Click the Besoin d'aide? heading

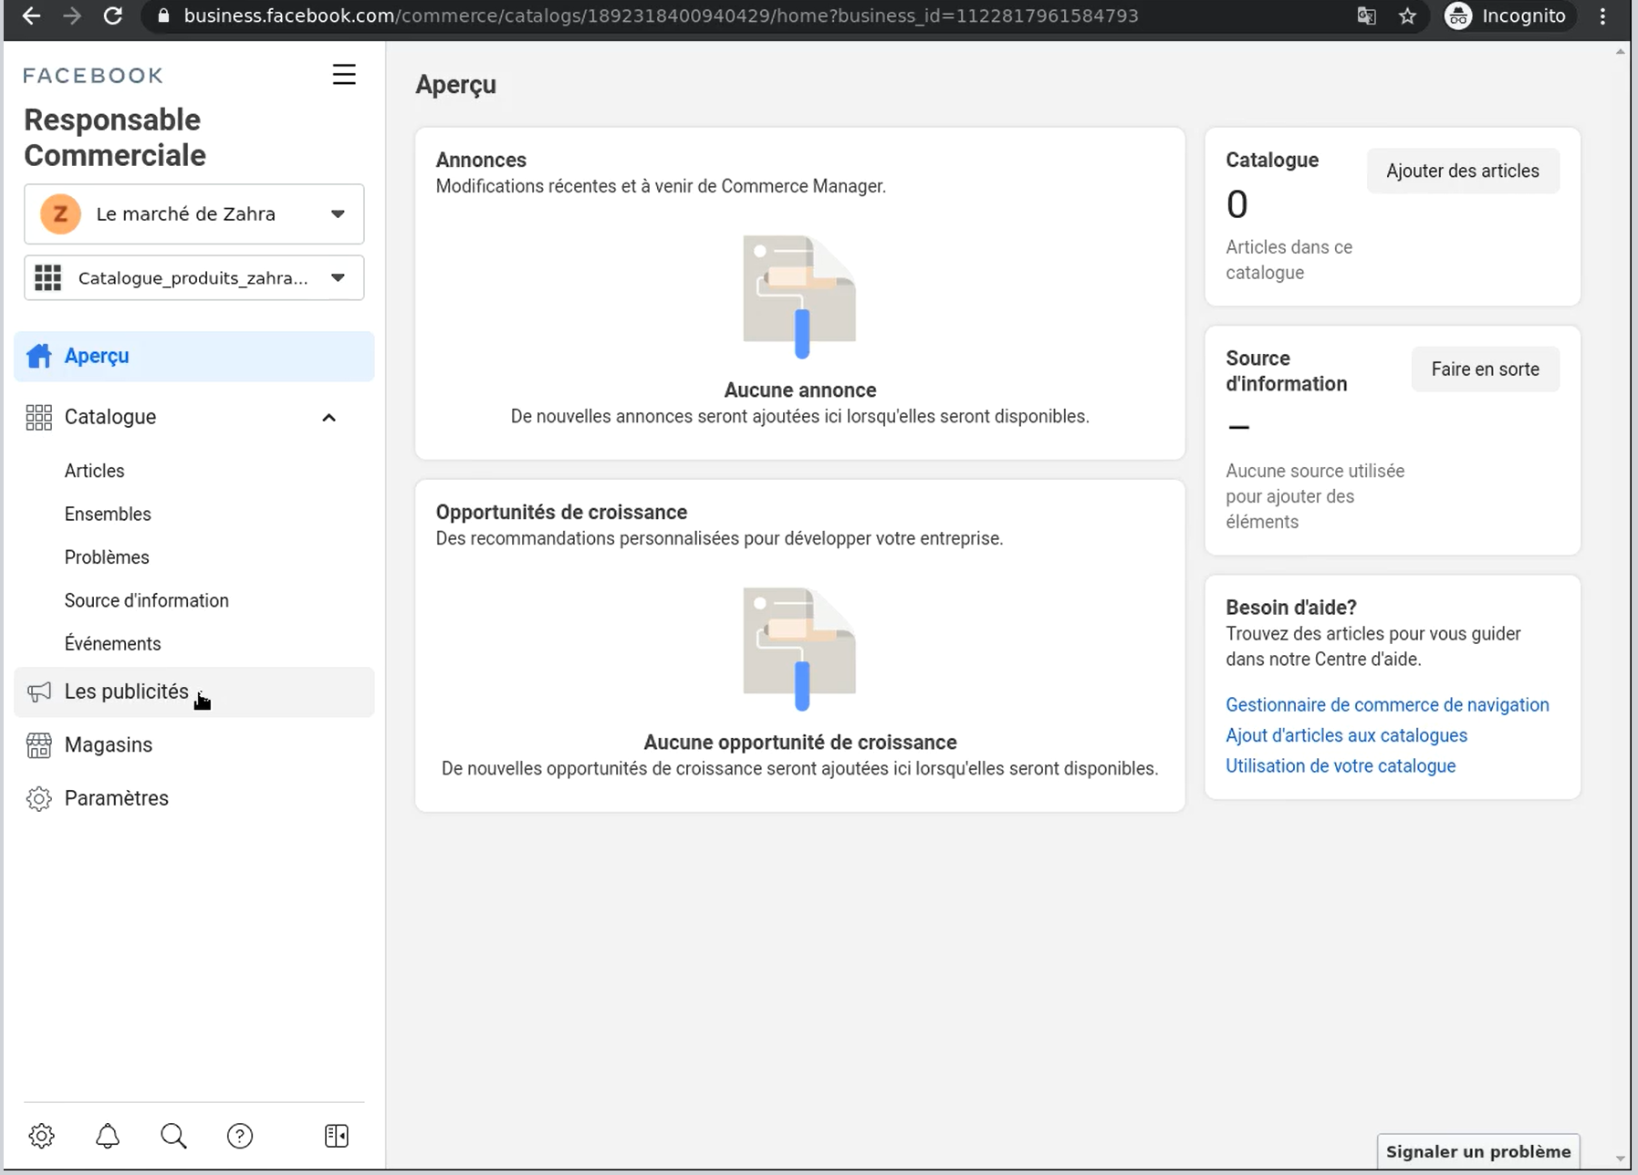click(1291, 607)
